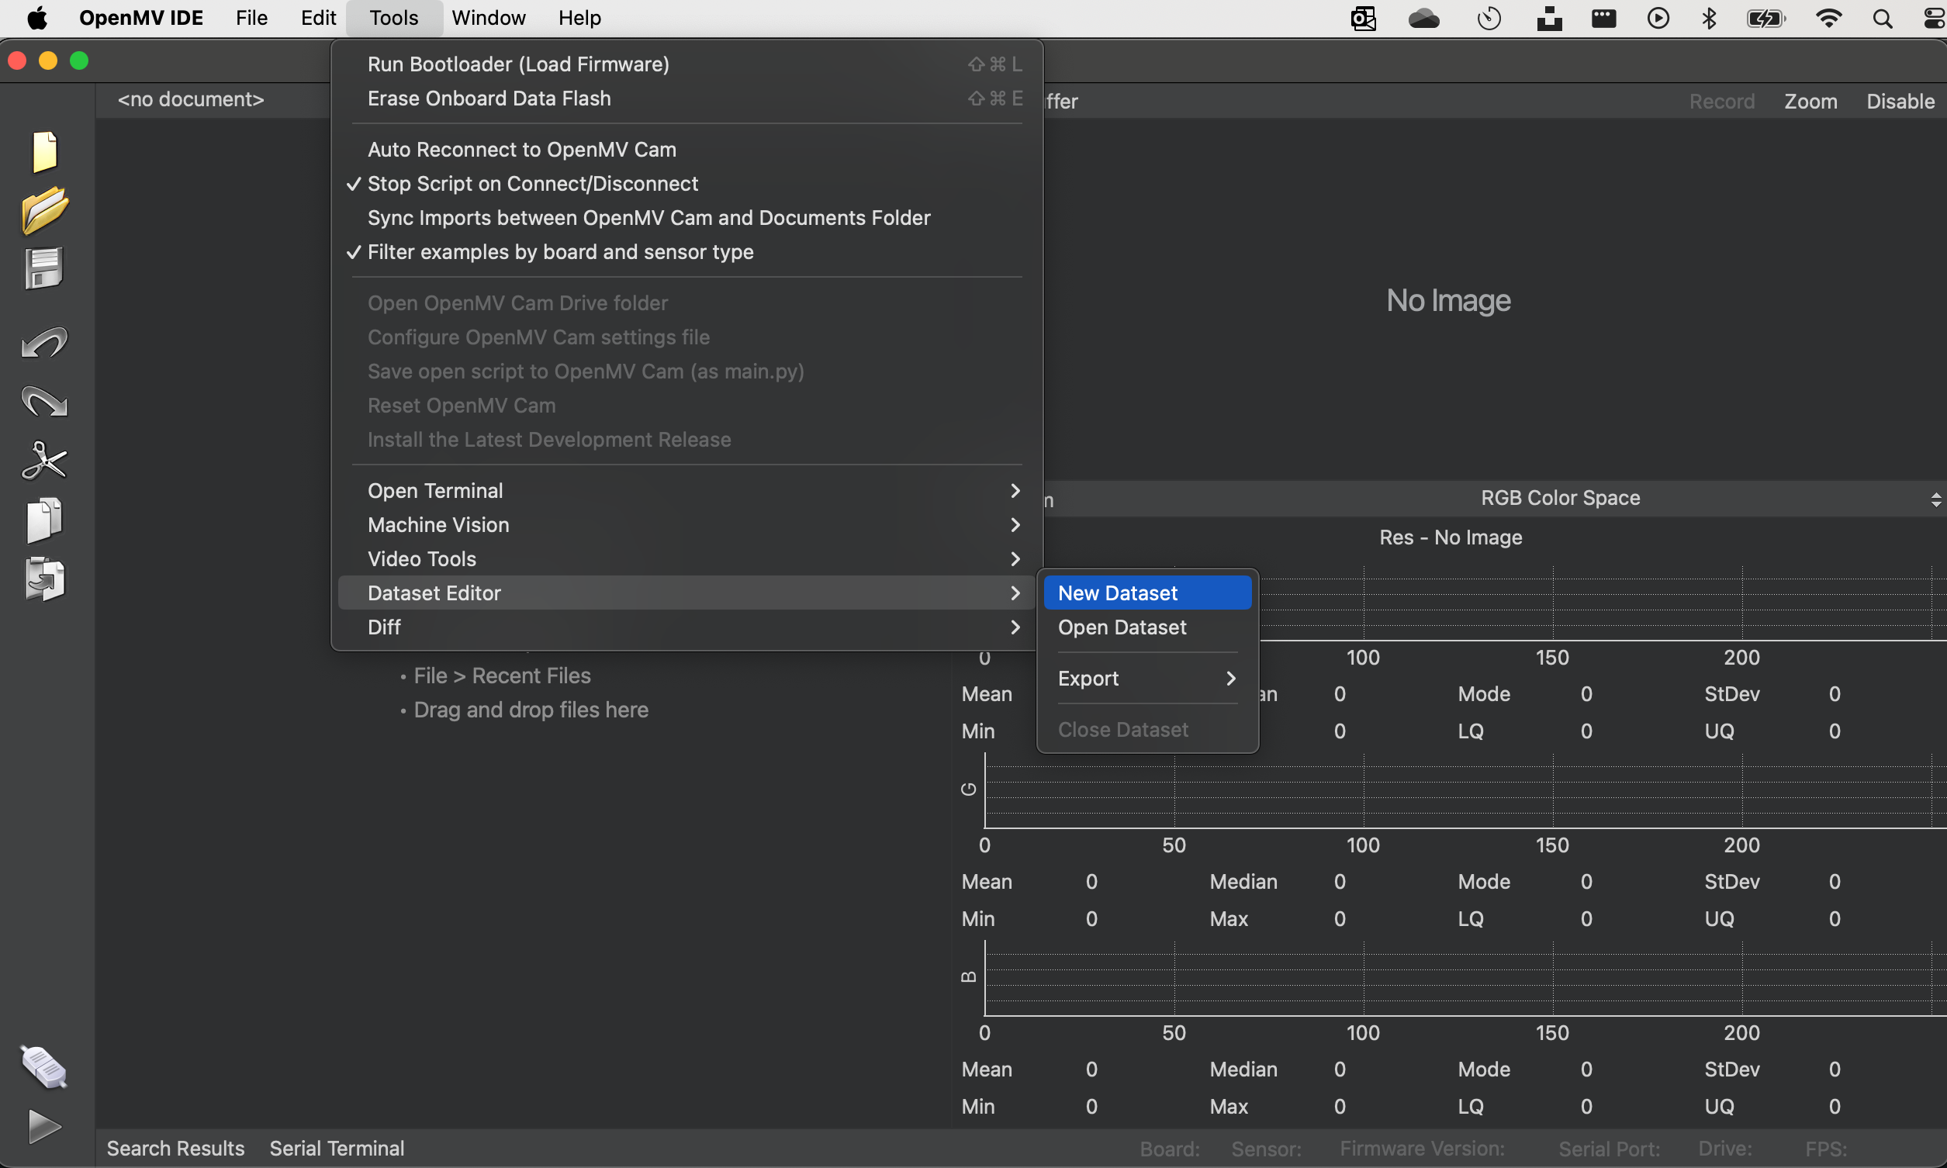Open the Serial Terminal pane
This screenshot has height=1168, width=1947.
tap(337, 1149)
